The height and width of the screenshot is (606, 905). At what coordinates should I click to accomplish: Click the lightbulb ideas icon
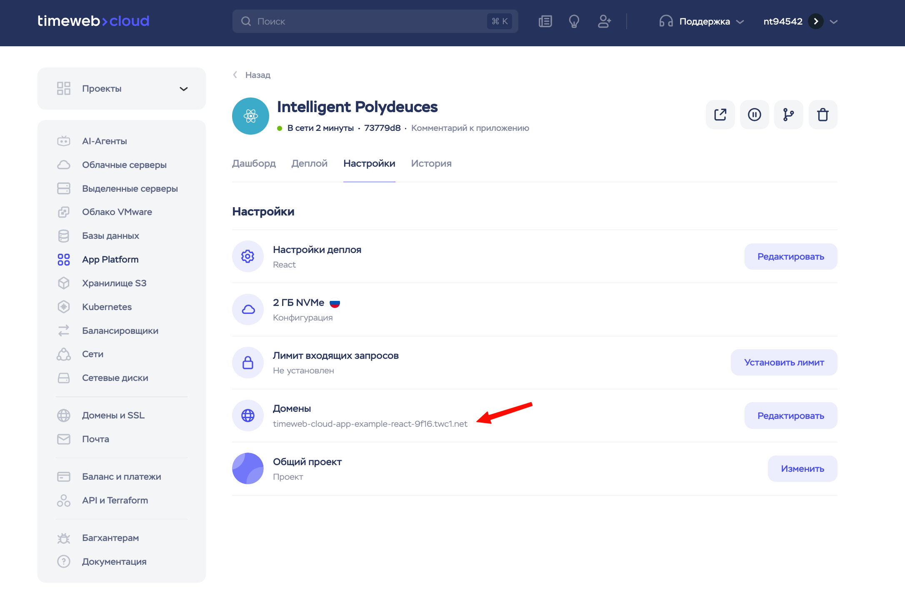[x=574, y=21]
